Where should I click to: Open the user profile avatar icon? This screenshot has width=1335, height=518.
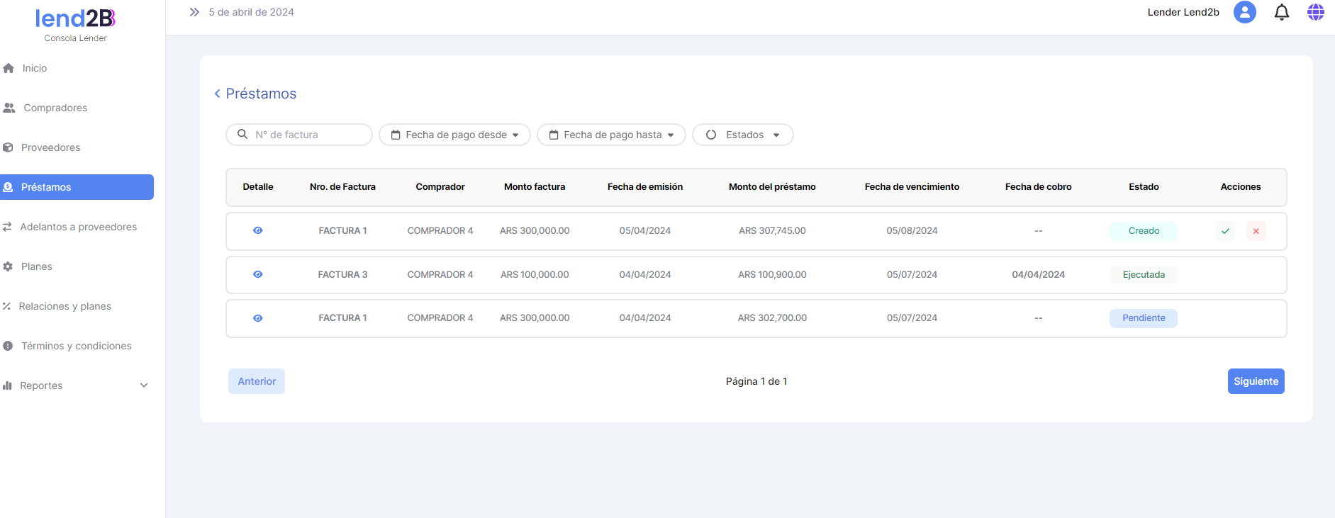[x=1244, y=12]
